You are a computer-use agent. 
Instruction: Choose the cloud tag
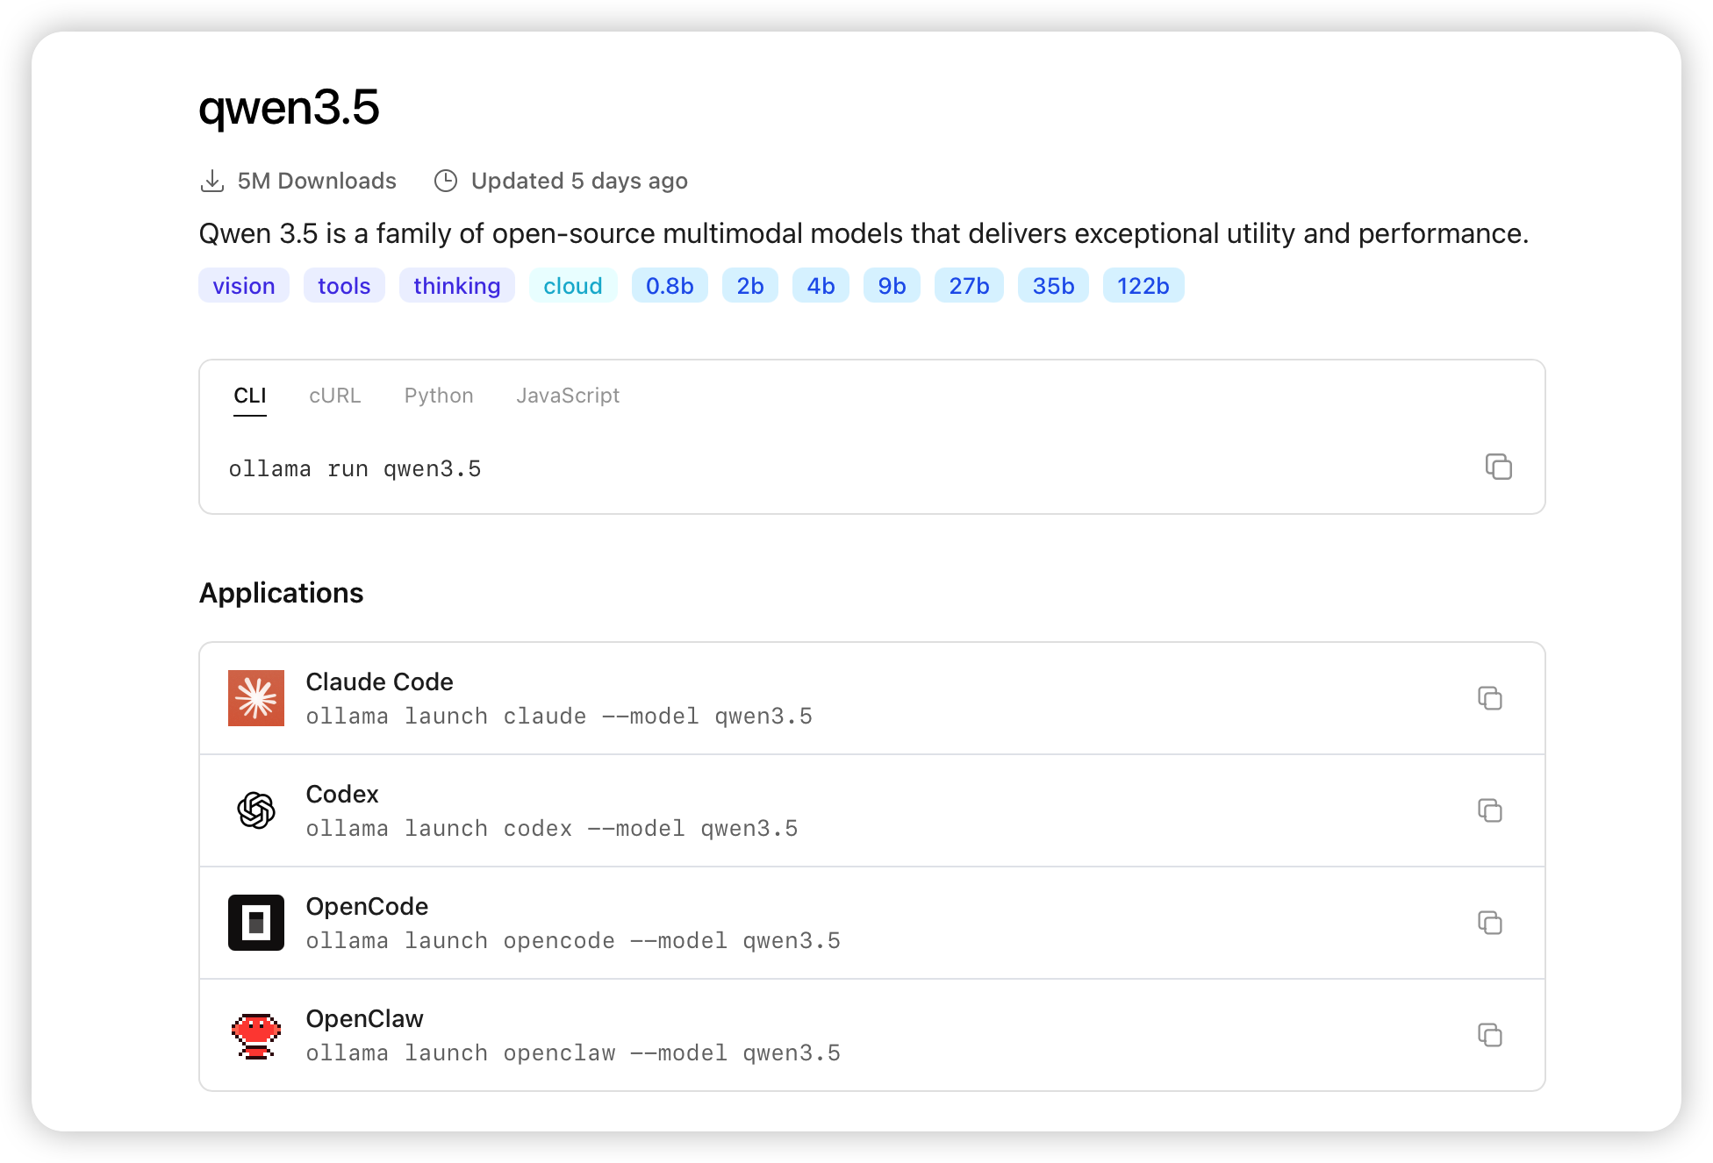click(573, 286)
